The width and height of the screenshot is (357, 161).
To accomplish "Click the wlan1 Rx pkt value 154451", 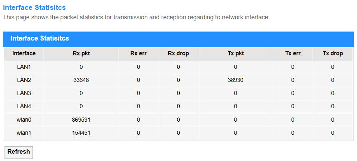I will pyautogui.click(x=81, y=133).
